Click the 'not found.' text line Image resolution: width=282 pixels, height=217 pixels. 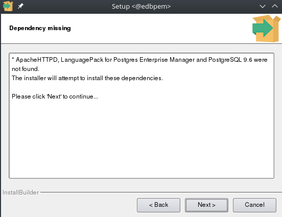[26, 69]
